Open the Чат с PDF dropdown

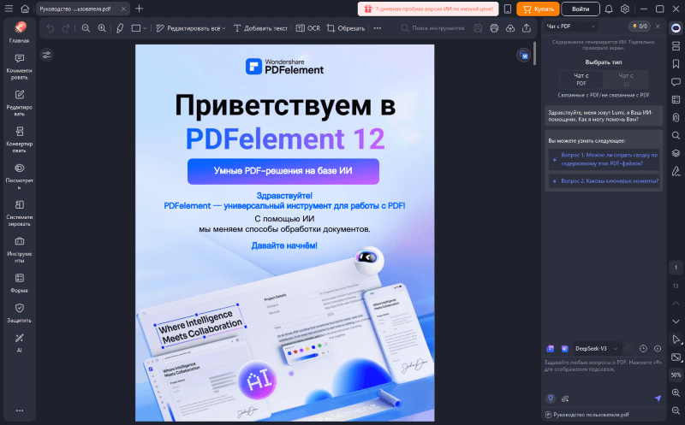coord(570,27)
